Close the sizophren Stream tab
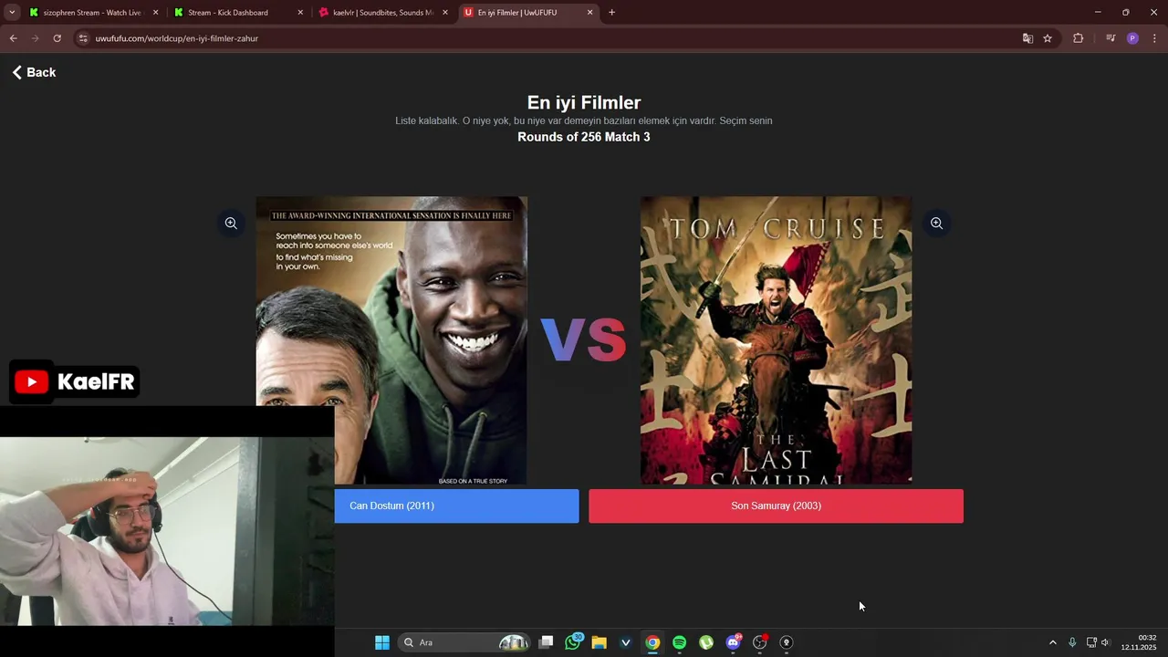 (155, 13)
